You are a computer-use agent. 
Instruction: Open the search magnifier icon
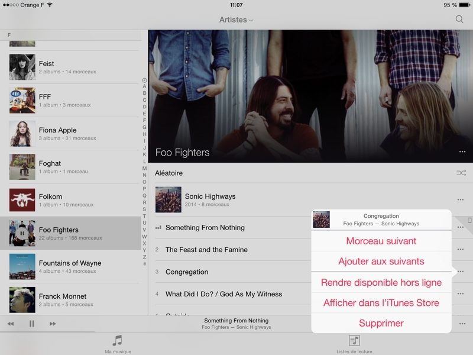coord(459,20)
